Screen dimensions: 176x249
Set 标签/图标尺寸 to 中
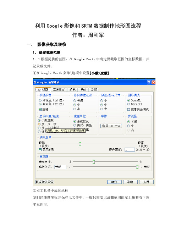(x=104, y=105)
